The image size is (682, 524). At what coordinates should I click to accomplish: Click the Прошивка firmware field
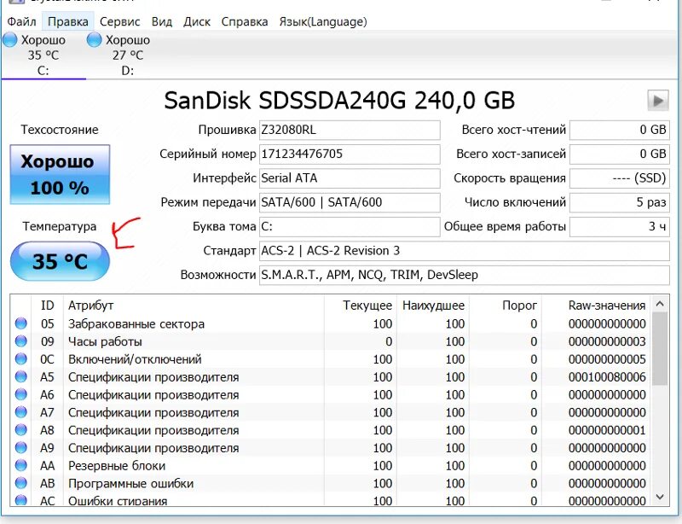pyautogui.click(x=350, y=130)
